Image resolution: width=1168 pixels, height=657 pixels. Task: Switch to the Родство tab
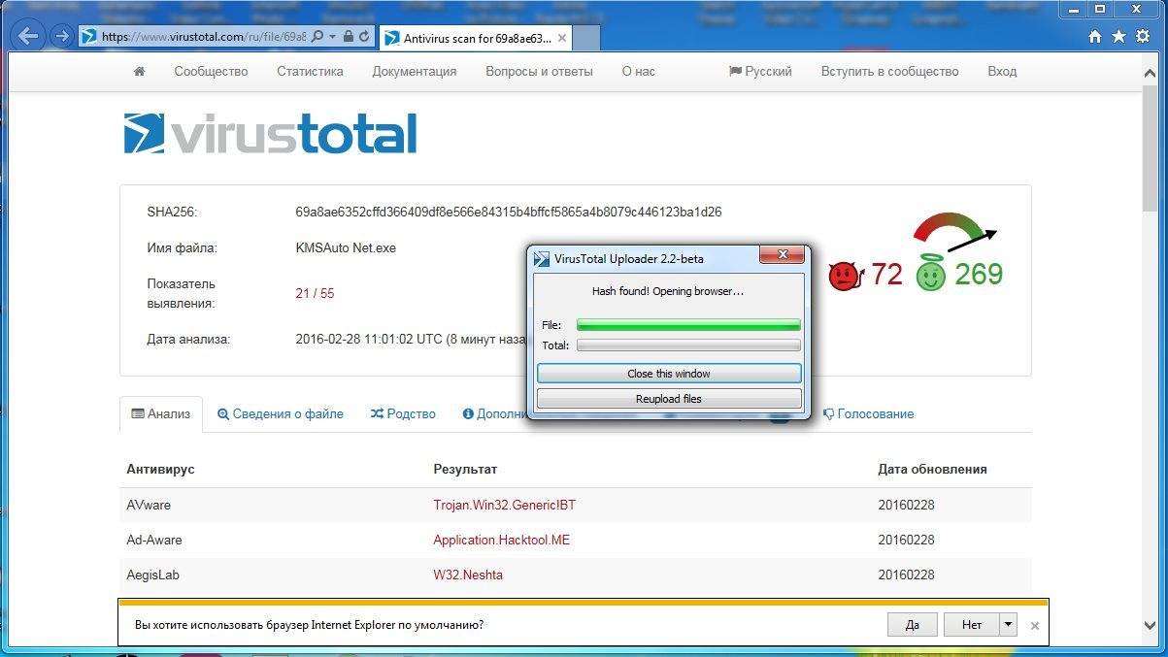pyautogui.click(x=403, y=413)
